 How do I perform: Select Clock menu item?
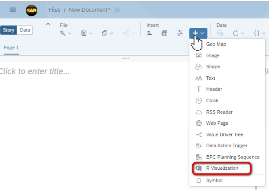click(227, 101)
